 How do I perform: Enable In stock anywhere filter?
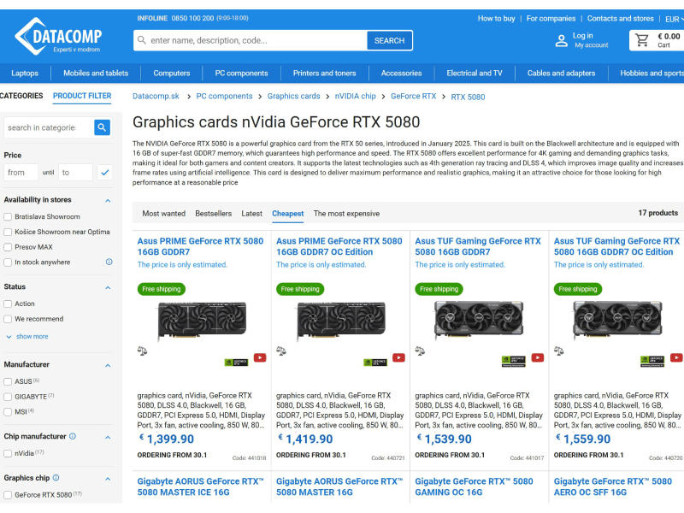click(x=8, y=262)
